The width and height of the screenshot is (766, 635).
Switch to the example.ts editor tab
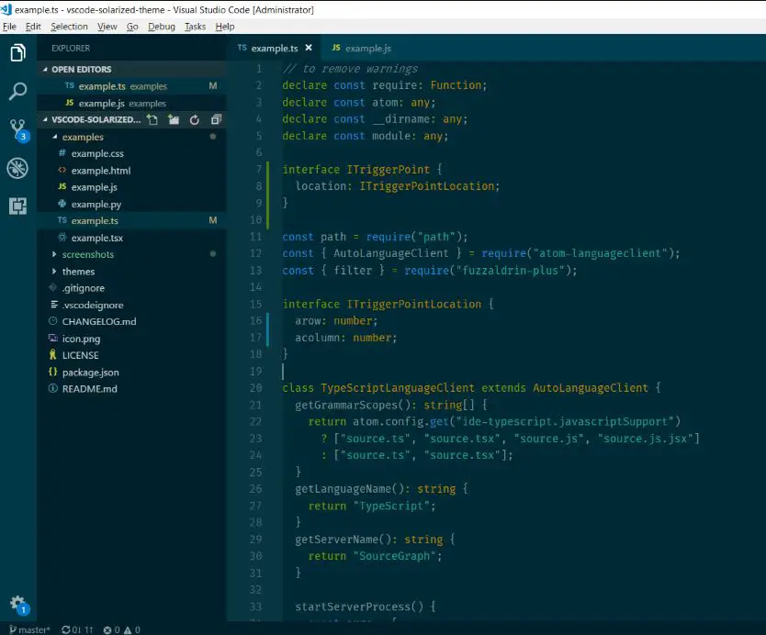[x=275, y=49]
